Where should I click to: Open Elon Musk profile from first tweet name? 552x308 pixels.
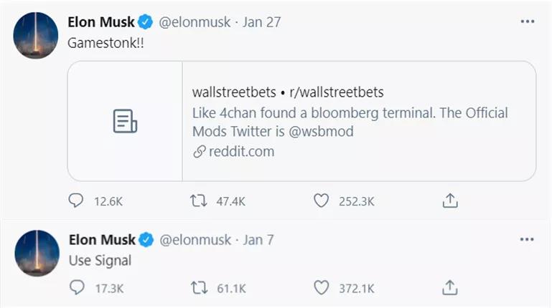coord(101,22)
